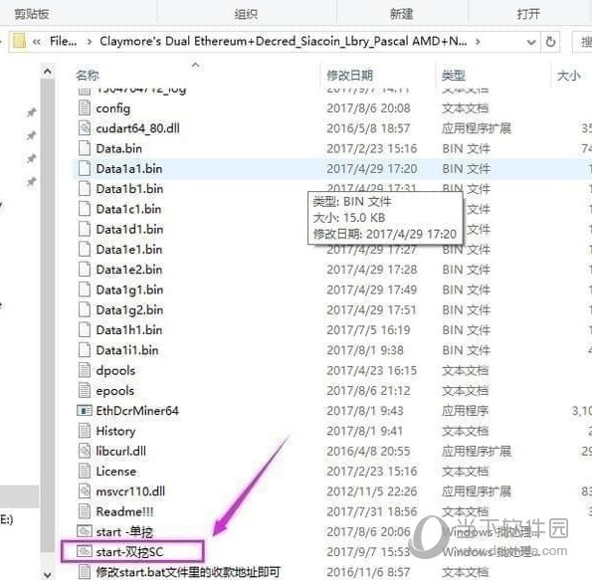Image resolution: width=592 pixels, height=580 pixels.
Task: Click the dpools text file icon
Action: click(85, 370)
